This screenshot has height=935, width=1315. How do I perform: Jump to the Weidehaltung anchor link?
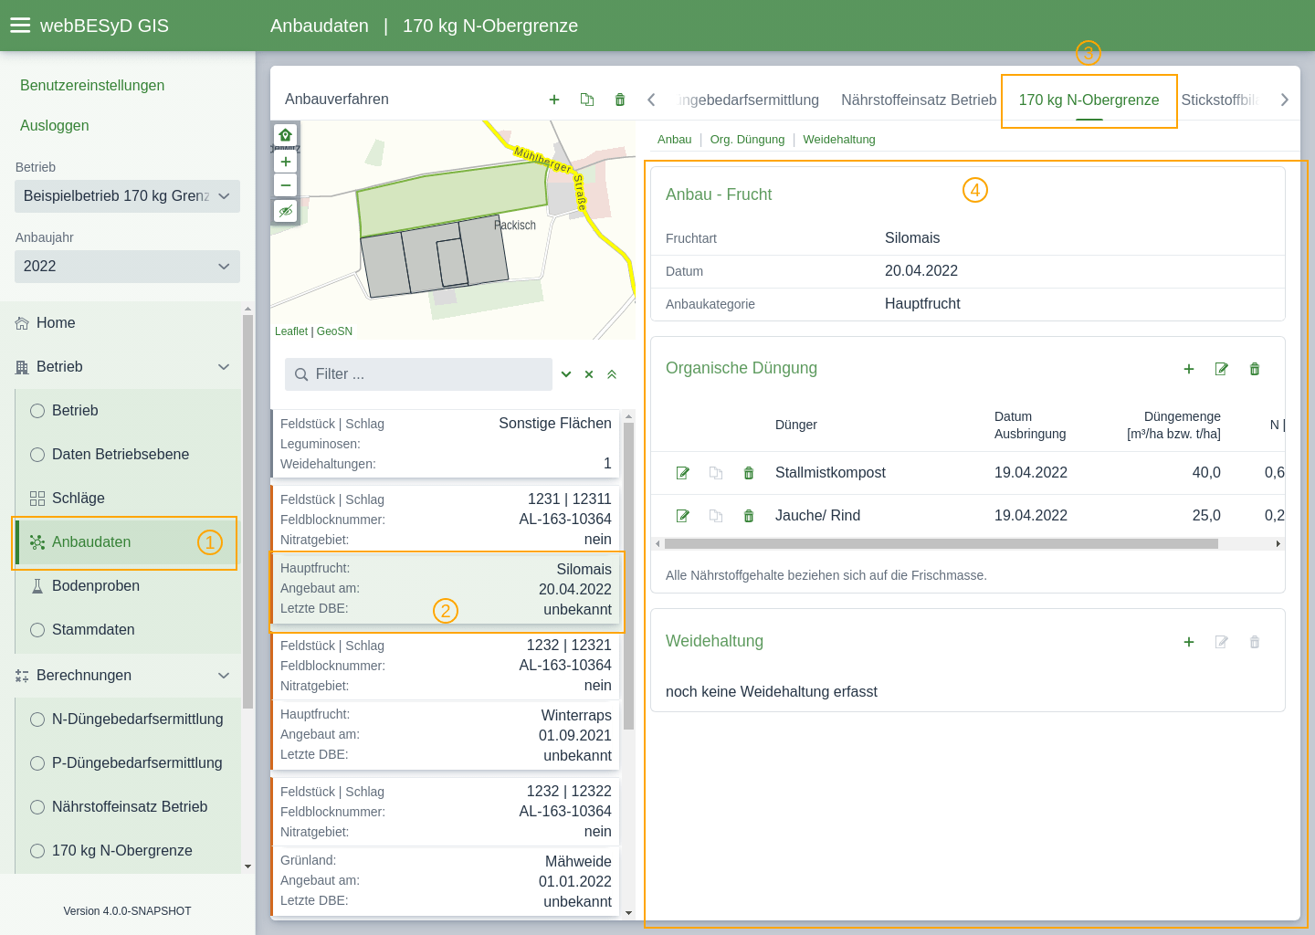839,140
